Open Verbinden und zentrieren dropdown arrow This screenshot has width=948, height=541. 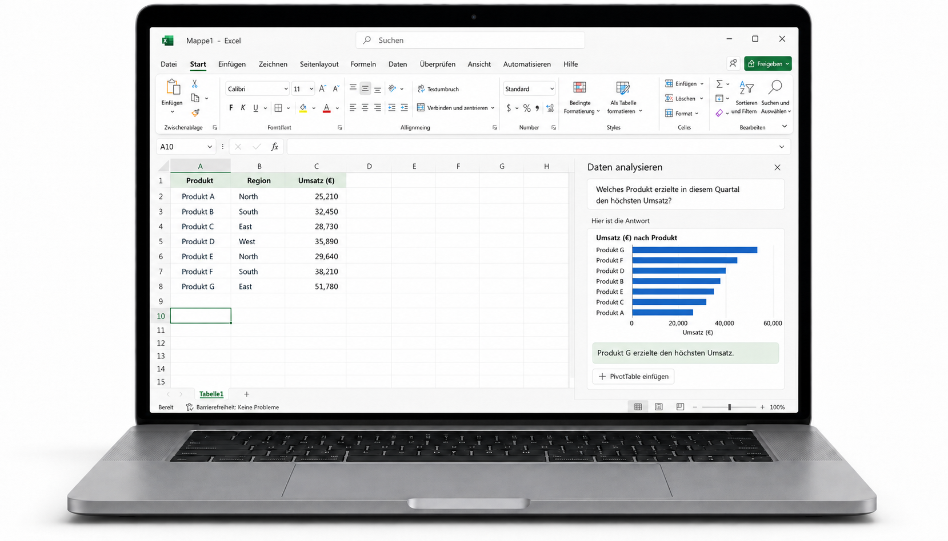click(x=493, y=108)
